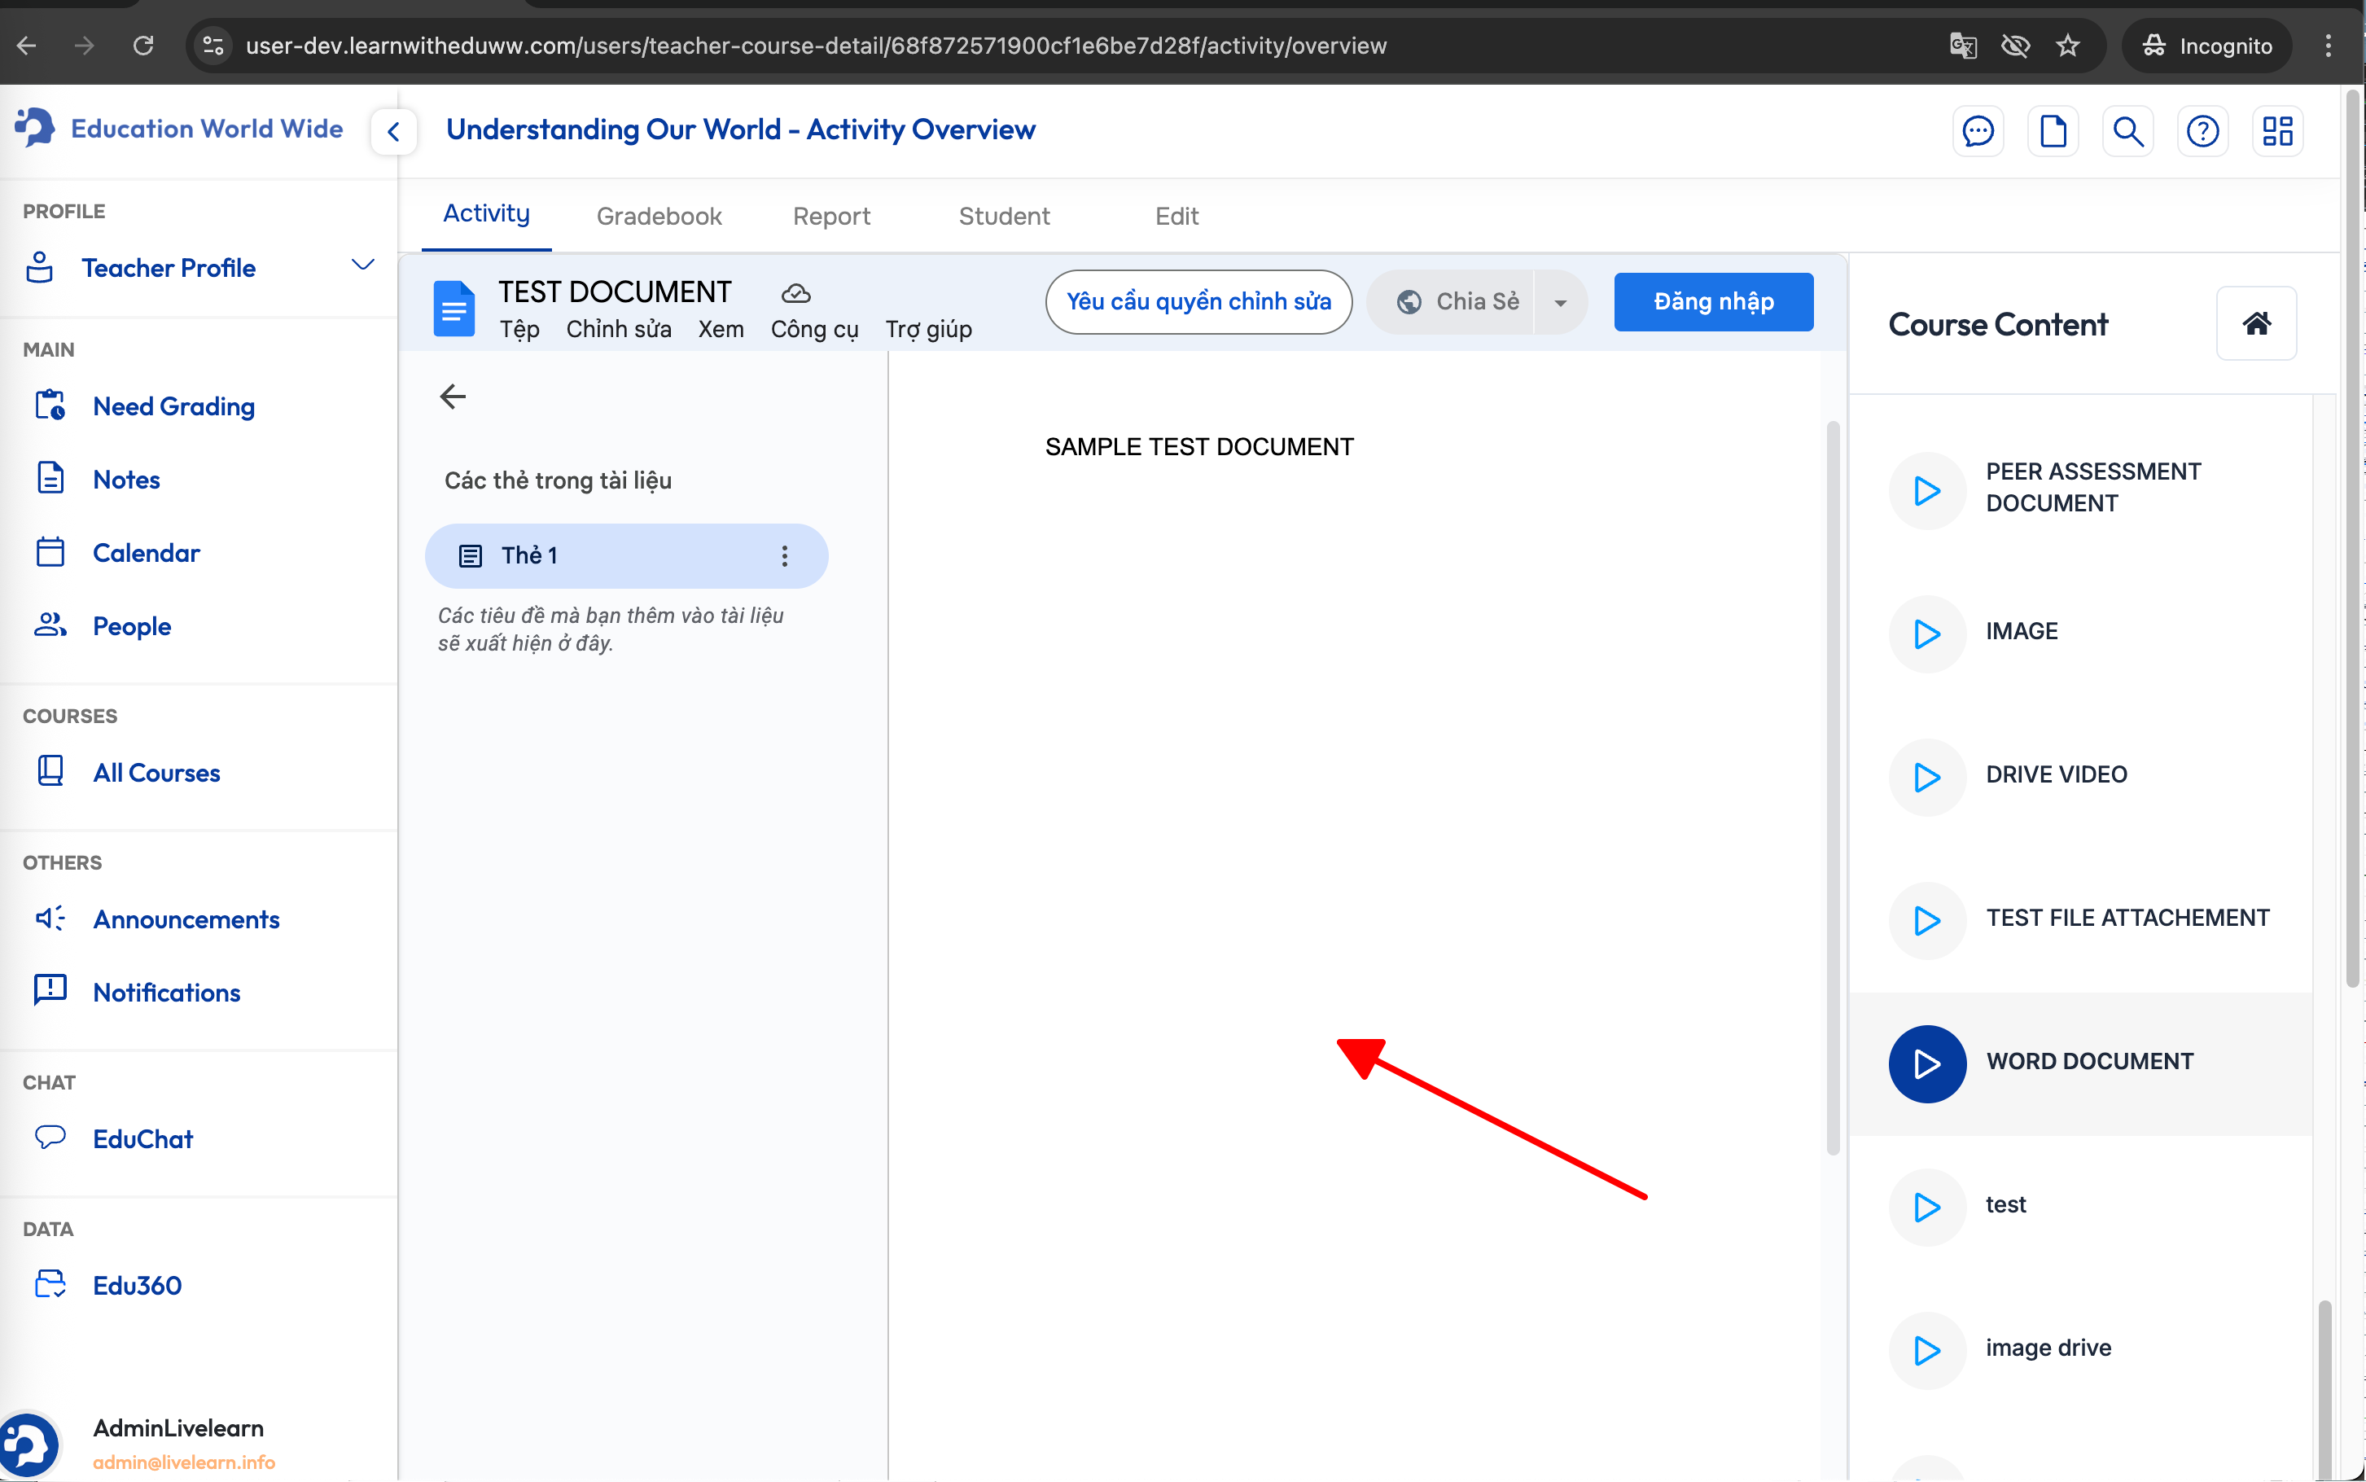Screen dimensions: 2366x1482
Task: Click the Đăng nhập button
Action: [x=1712, y=302]
